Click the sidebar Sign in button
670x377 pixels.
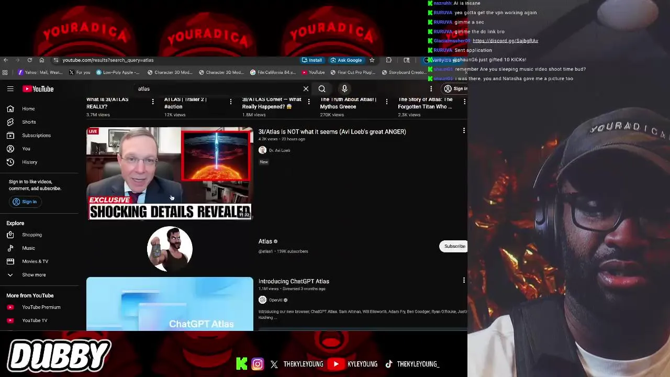[x=25, y=202]
